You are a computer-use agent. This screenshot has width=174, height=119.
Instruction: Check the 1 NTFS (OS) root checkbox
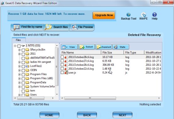pos(19,46)
